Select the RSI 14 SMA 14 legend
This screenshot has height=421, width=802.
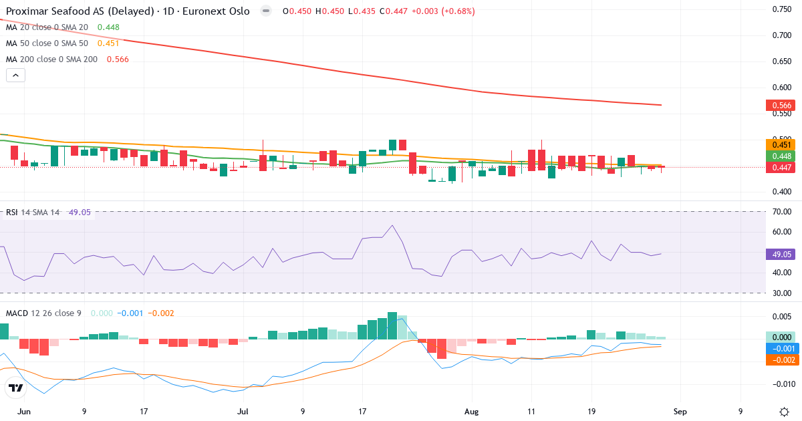tap(33, 212)
